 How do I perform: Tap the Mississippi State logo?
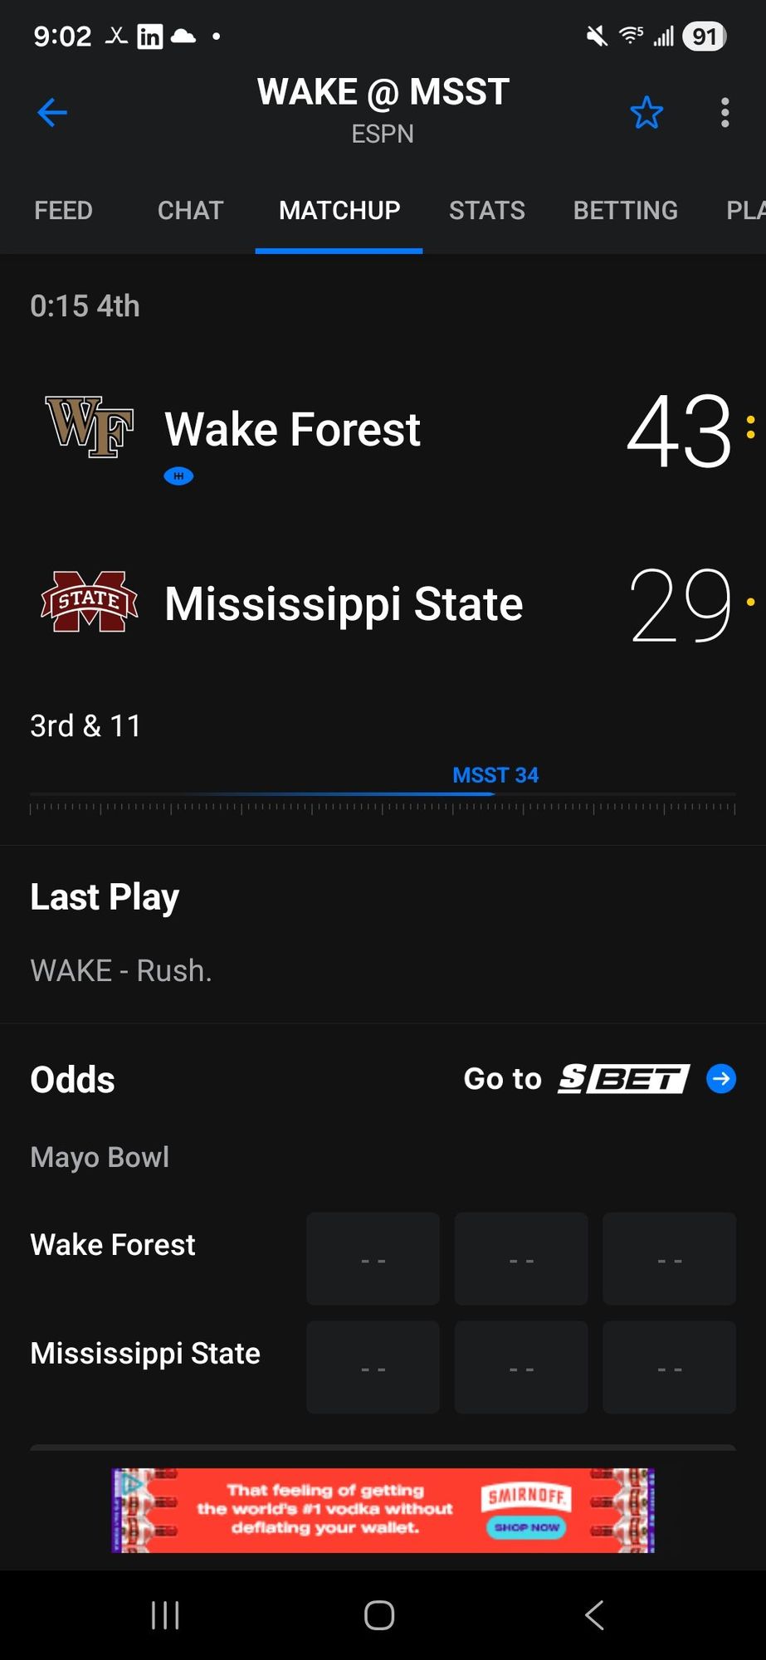coord(90,601)
